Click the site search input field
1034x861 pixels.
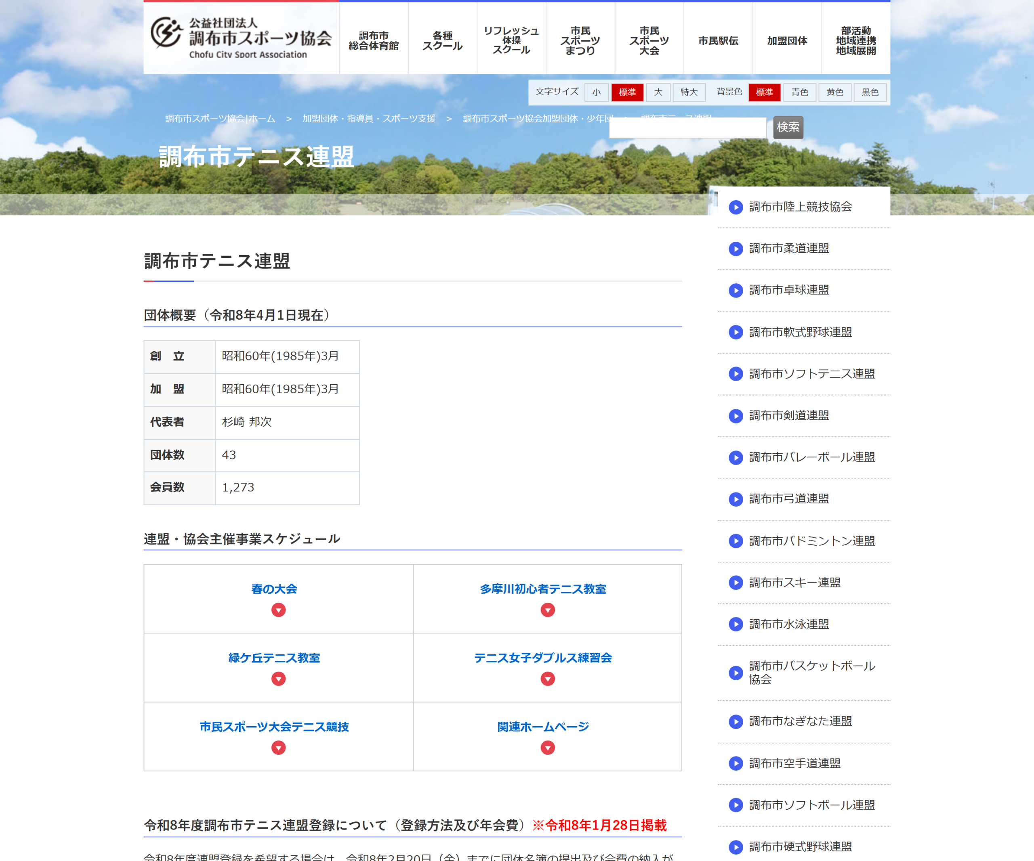click(688, 128)
